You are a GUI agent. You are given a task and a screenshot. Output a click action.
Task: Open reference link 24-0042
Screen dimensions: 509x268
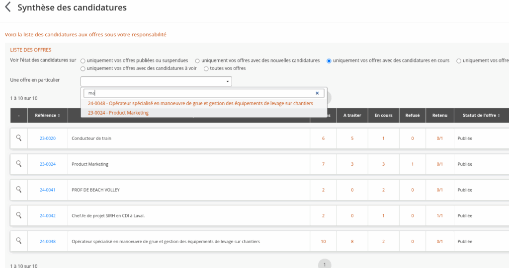tap(48, 216)
